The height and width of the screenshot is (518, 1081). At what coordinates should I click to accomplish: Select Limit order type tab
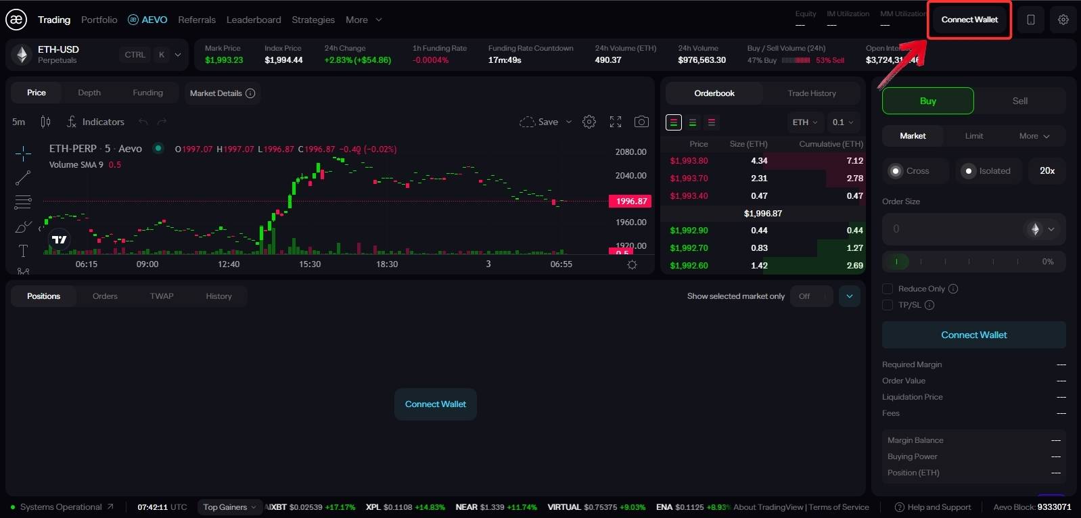(974, 136)
